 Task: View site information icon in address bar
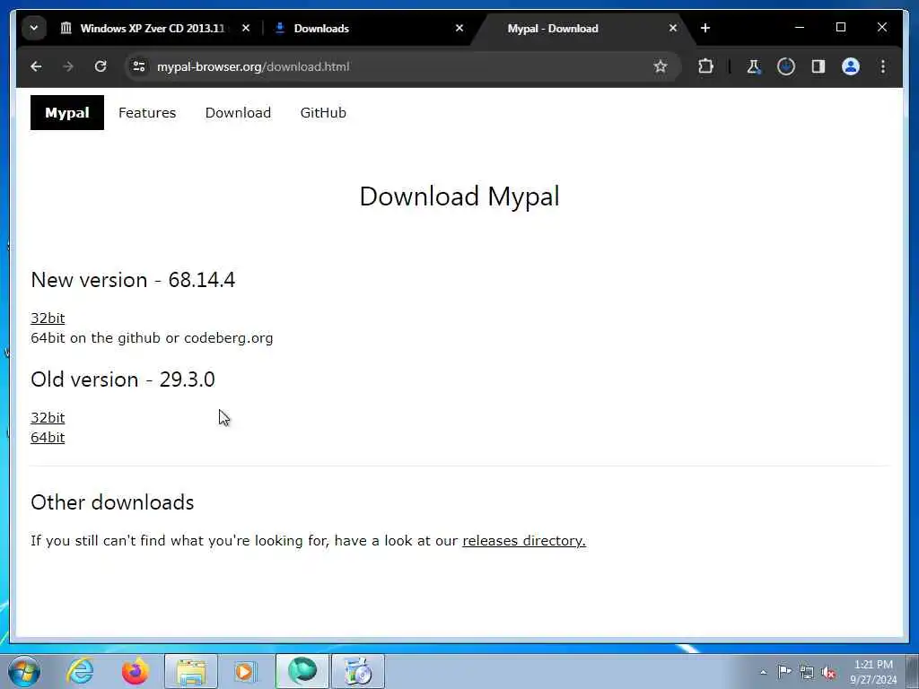[139, 66]
